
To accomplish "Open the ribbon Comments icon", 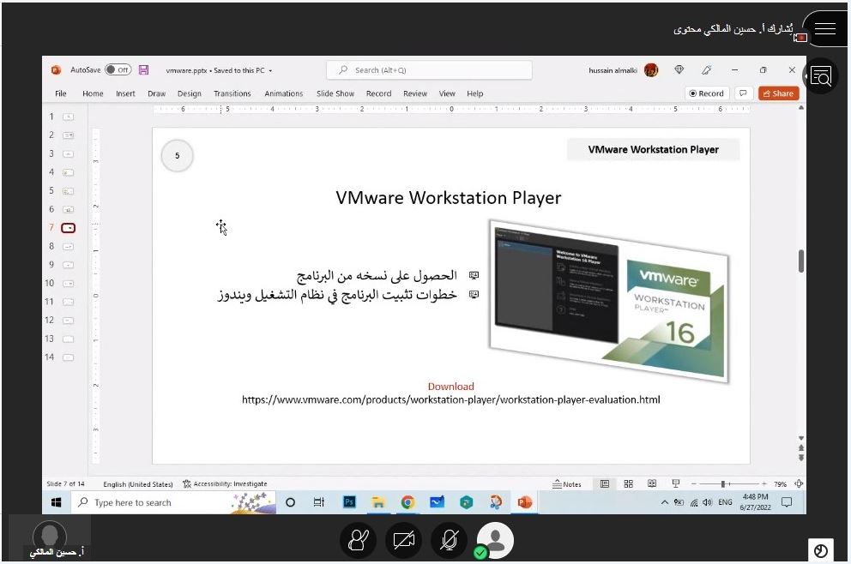I will coord(743,93).
